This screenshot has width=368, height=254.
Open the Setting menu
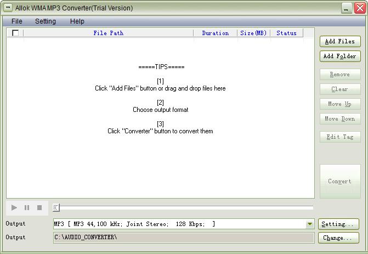pos(46,21)
